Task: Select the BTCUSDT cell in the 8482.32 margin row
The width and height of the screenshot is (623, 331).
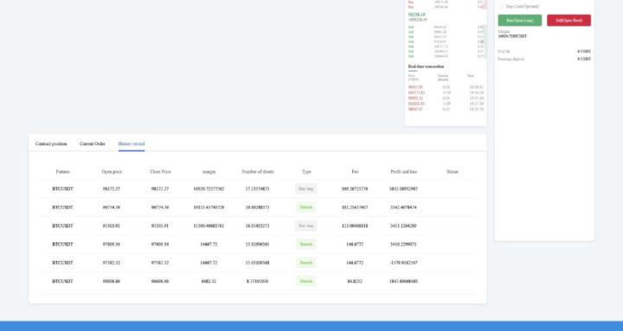Action: click(x=63, y=281)
